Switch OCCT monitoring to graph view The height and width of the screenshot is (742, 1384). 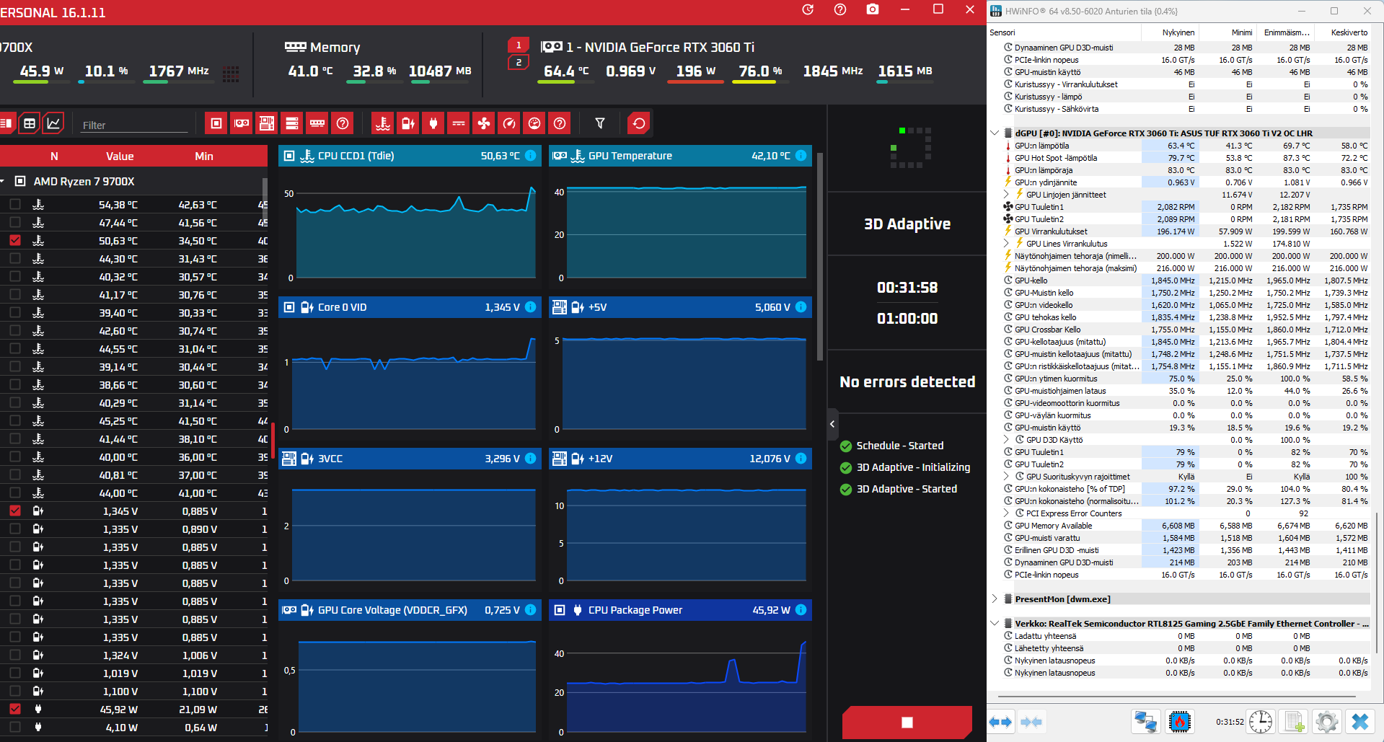click(53, 123)
